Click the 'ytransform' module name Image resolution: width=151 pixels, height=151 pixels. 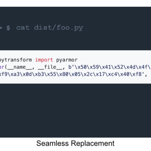(x=16, y=60)
